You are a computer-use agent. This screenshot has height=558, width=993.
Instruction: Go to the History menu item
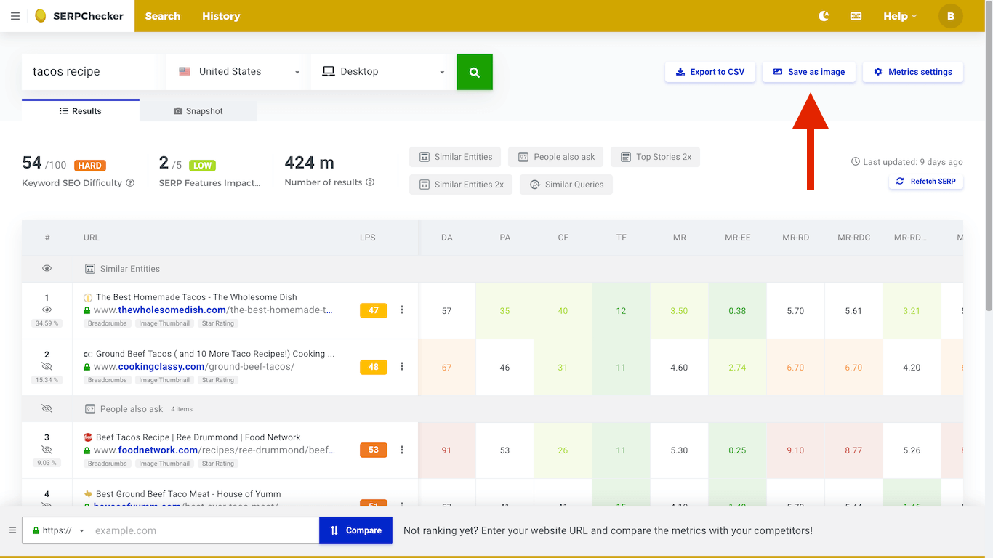[x=221, y=16]
